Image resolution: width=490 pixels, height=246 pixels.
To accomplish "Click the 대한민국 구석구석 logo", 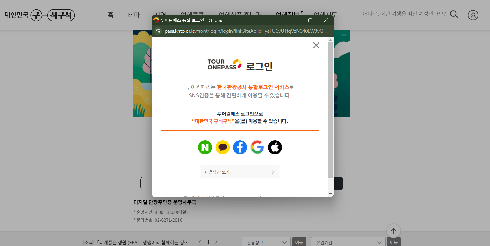I will [40, 15].
